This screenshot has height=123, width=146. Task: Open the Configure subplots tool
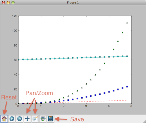coord(43,119)
